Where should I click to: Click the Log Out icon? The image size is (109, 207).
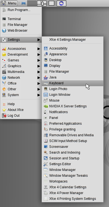pyautogui.click(x=4, y=116)
